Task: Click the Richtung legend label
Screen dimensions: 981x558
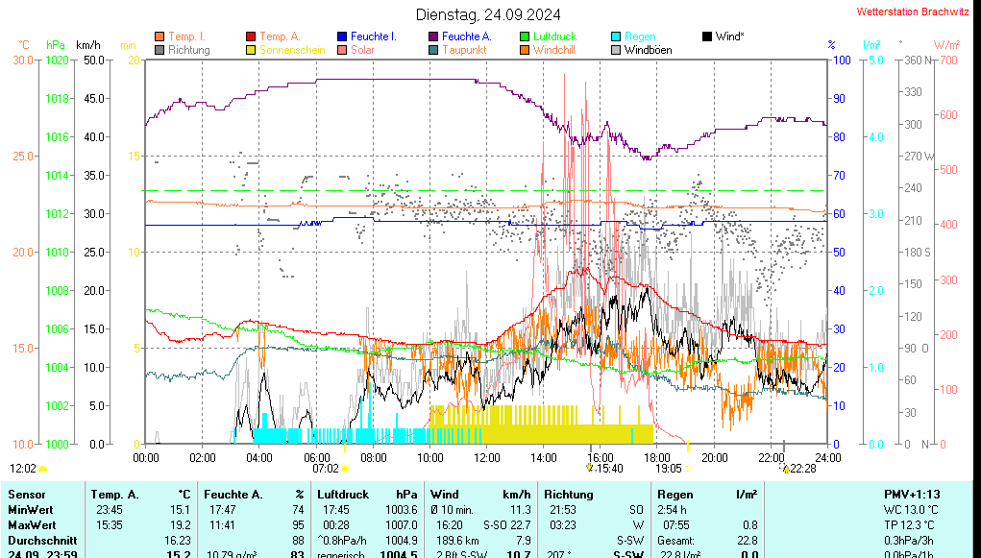Action: pyautogui.click(x=188, y=50)
